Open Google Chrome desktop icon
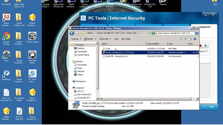The image size is (223, 125). pos(6,38)
